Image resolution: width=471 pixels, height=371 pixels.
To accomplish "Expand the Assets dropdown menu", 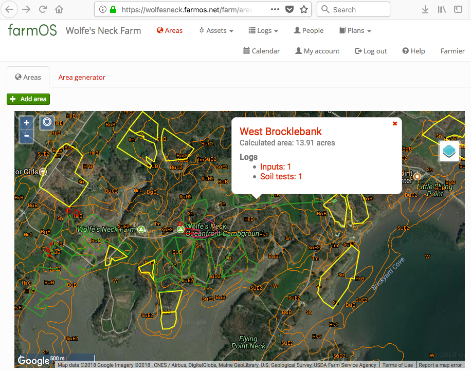I will [216, 31].
